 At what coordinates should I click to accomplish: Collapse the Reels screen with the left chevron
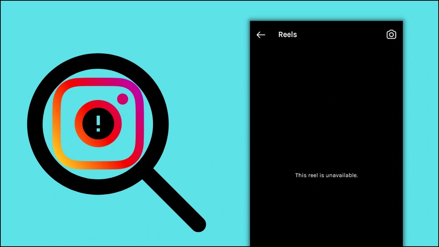pos(261,34)
